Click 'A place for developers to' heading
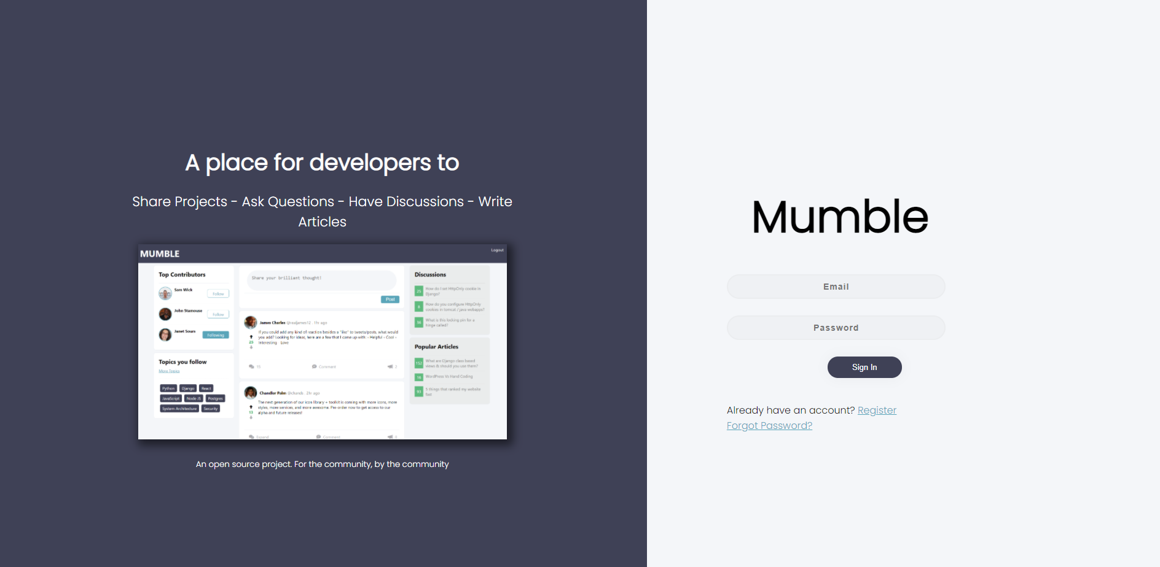 (x=323, y=163)
